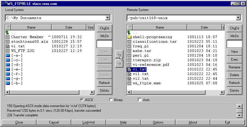Click the vi-reference.pdf file icon
247x127 pixels.
(129, 65)
